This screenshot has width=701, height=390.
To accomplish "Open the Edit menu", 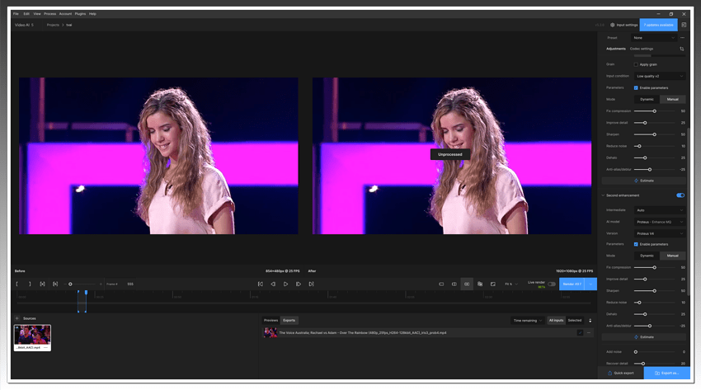I will [x=26, y=14].
